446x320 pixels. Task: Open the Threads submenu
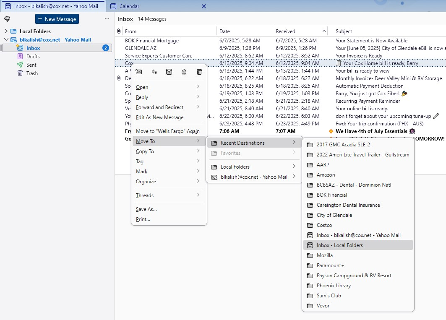(169, 195)
